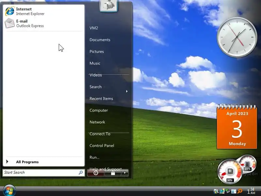
Task: Expand the Search submenu arrow
Action: (127, 91)
